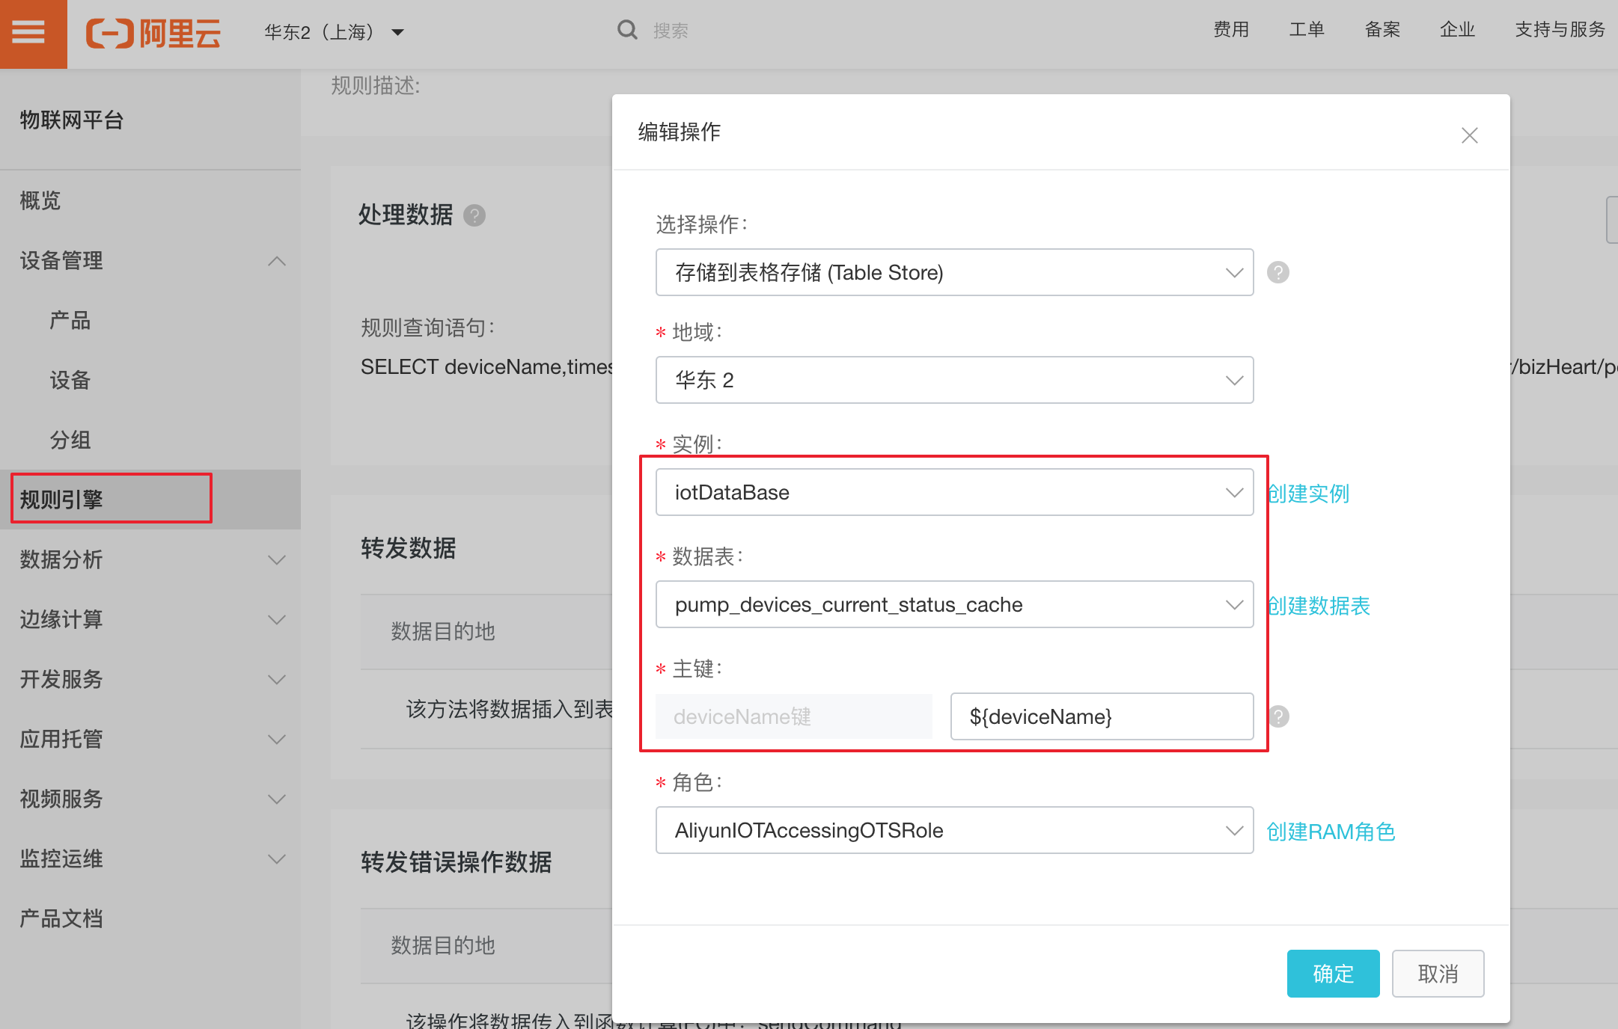Click the 转发错误操作数据 section heading

click(x=457, y=862)
